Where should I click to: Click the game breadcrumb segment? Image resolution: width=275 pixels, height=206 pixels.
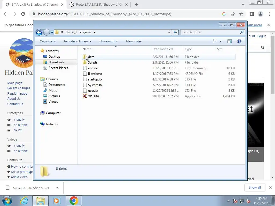87,32
